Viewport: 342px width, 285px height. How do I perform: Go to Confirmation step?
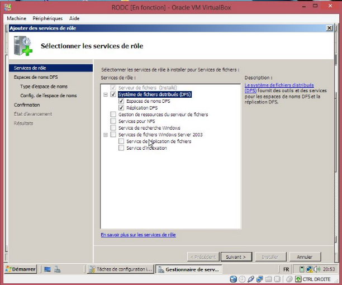(x=27, y=105)
